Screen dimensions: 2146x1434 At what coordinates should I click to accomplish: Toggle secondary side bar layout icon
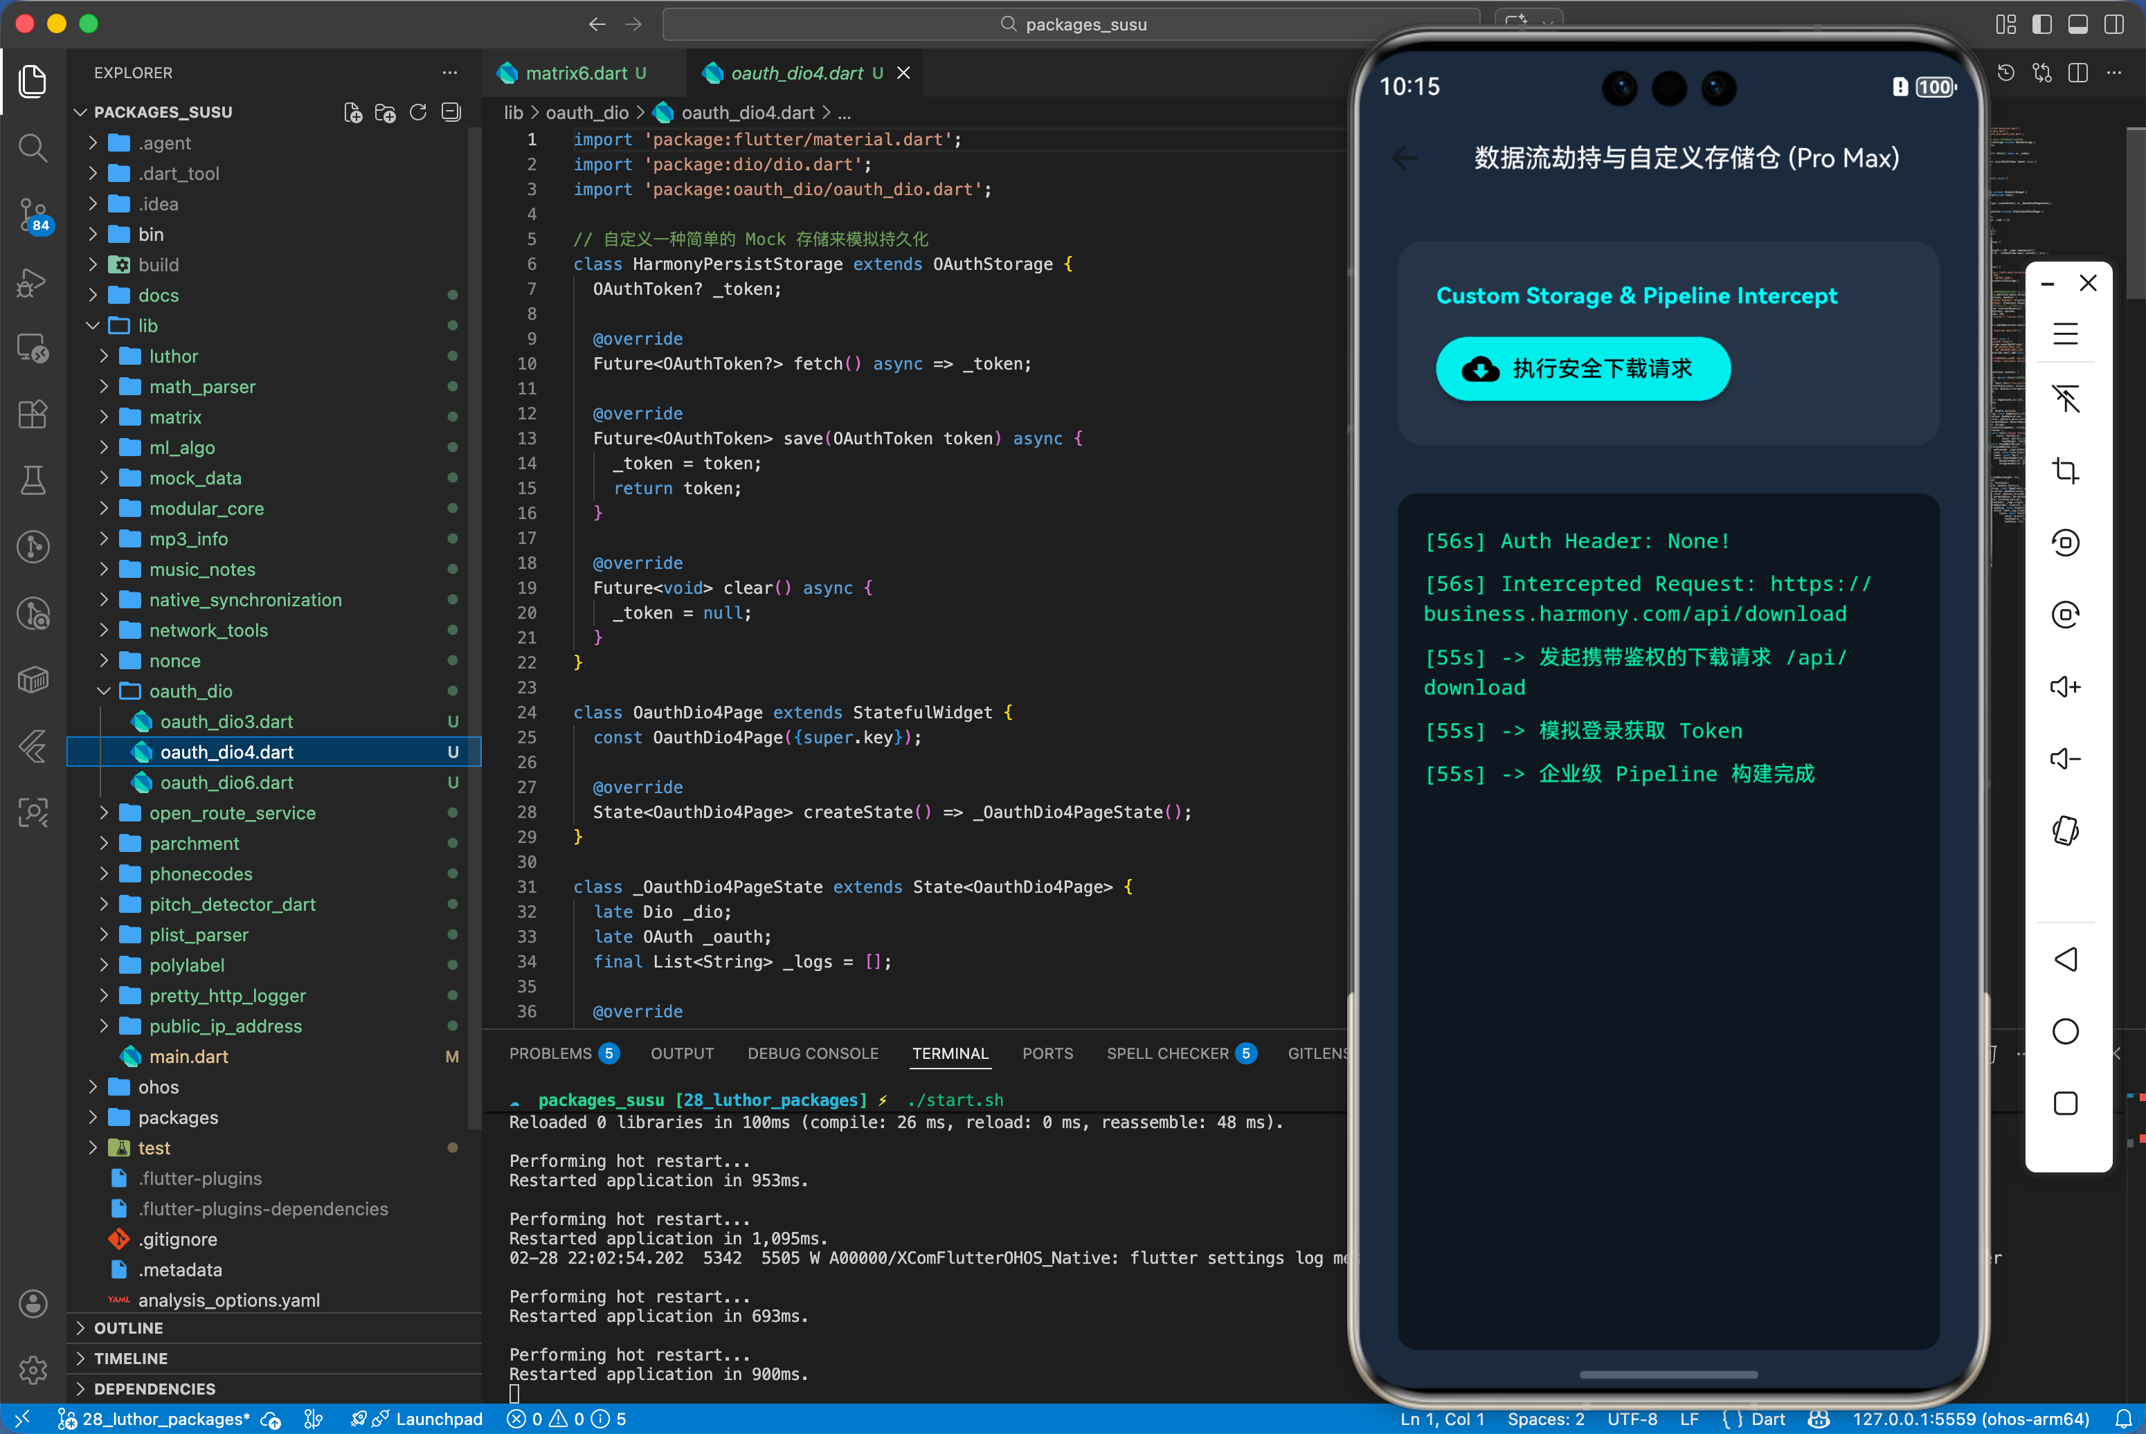point(2114,25)
